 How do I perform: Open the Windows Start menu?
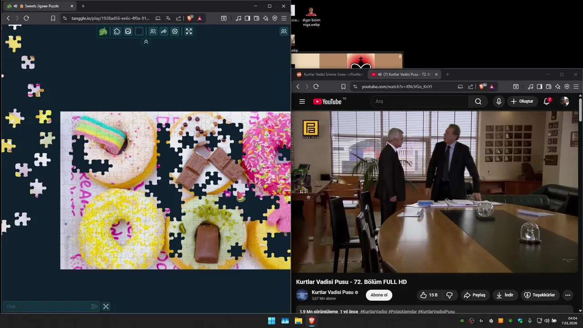271,321
